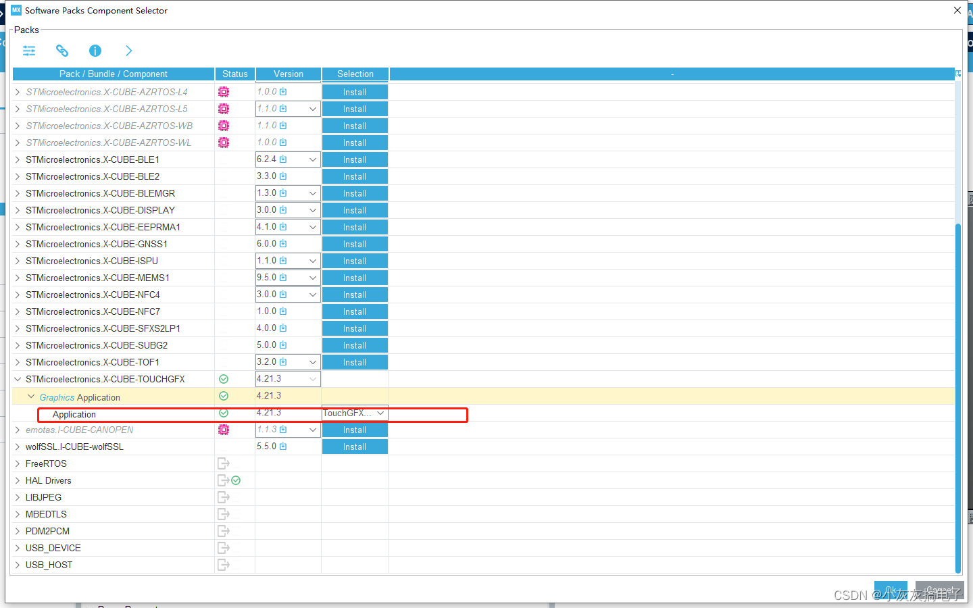This screenshot has width=973, height=608.
Task: Click the 4.21.3 version of Graphics Application
Action: [x=269, y=396]
